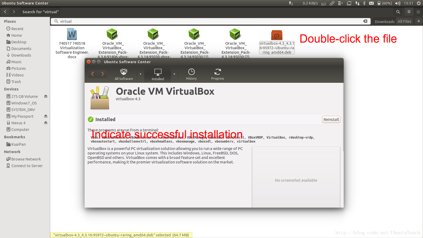
Task: Open Nexus 4 device
Action: point(18,123)
